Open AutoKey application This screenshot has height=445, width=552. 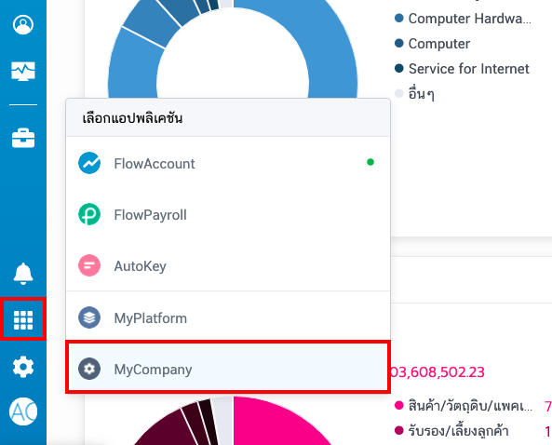[228, 266]
